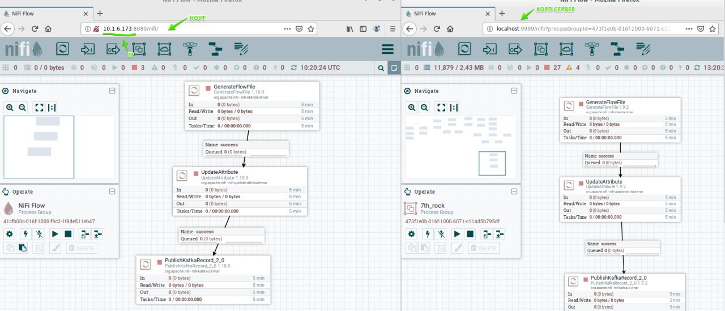Start the flow with the play button in left window's Operate panel
Viewport: 725px width, 311px height.
[56, 233]
